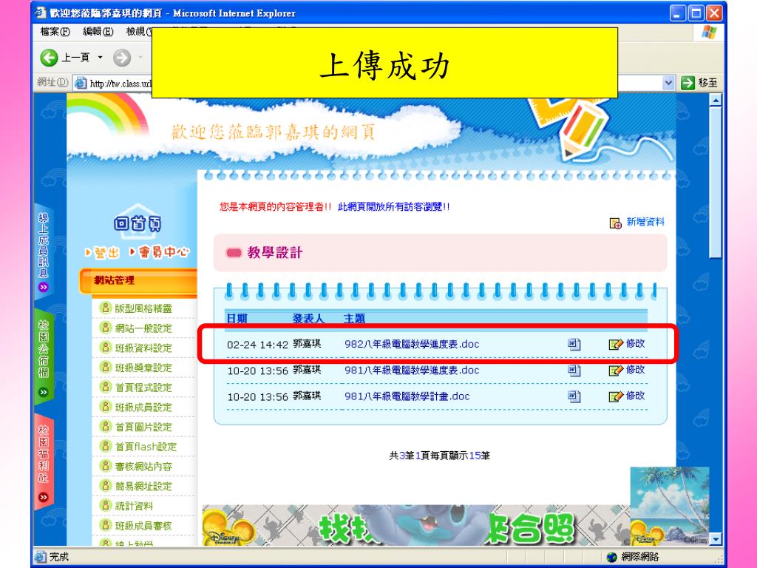The height and width of the screenshot is (568, 757).
Task: Open 班級成員設定 in sidebar
Action: click(143, 408)
